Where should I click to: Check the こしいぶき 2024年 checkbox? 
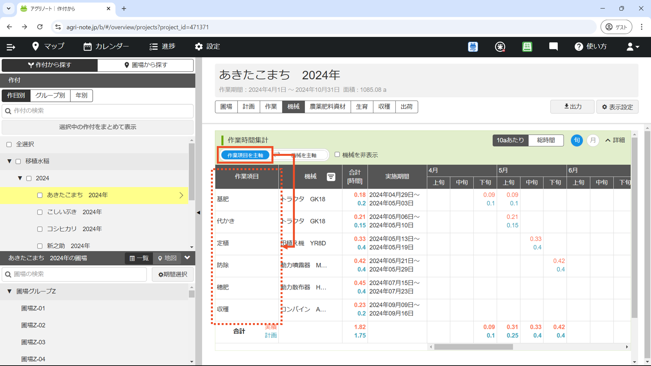pyautogui.click(x=40, y=212)
